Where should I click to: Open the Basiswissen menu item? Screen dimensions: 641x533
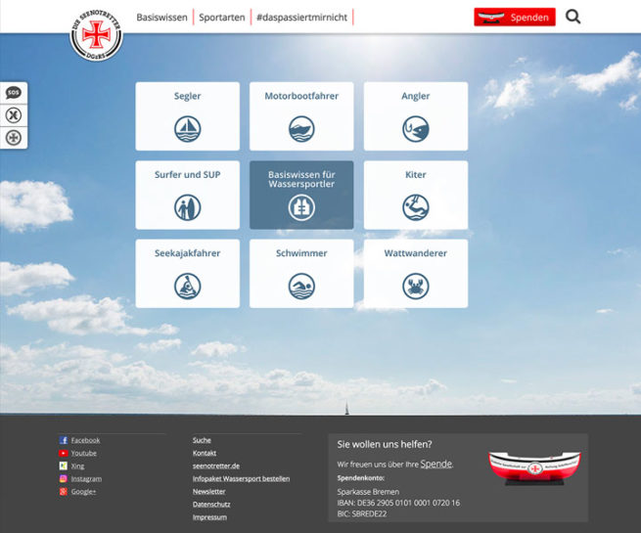(161, 18)
